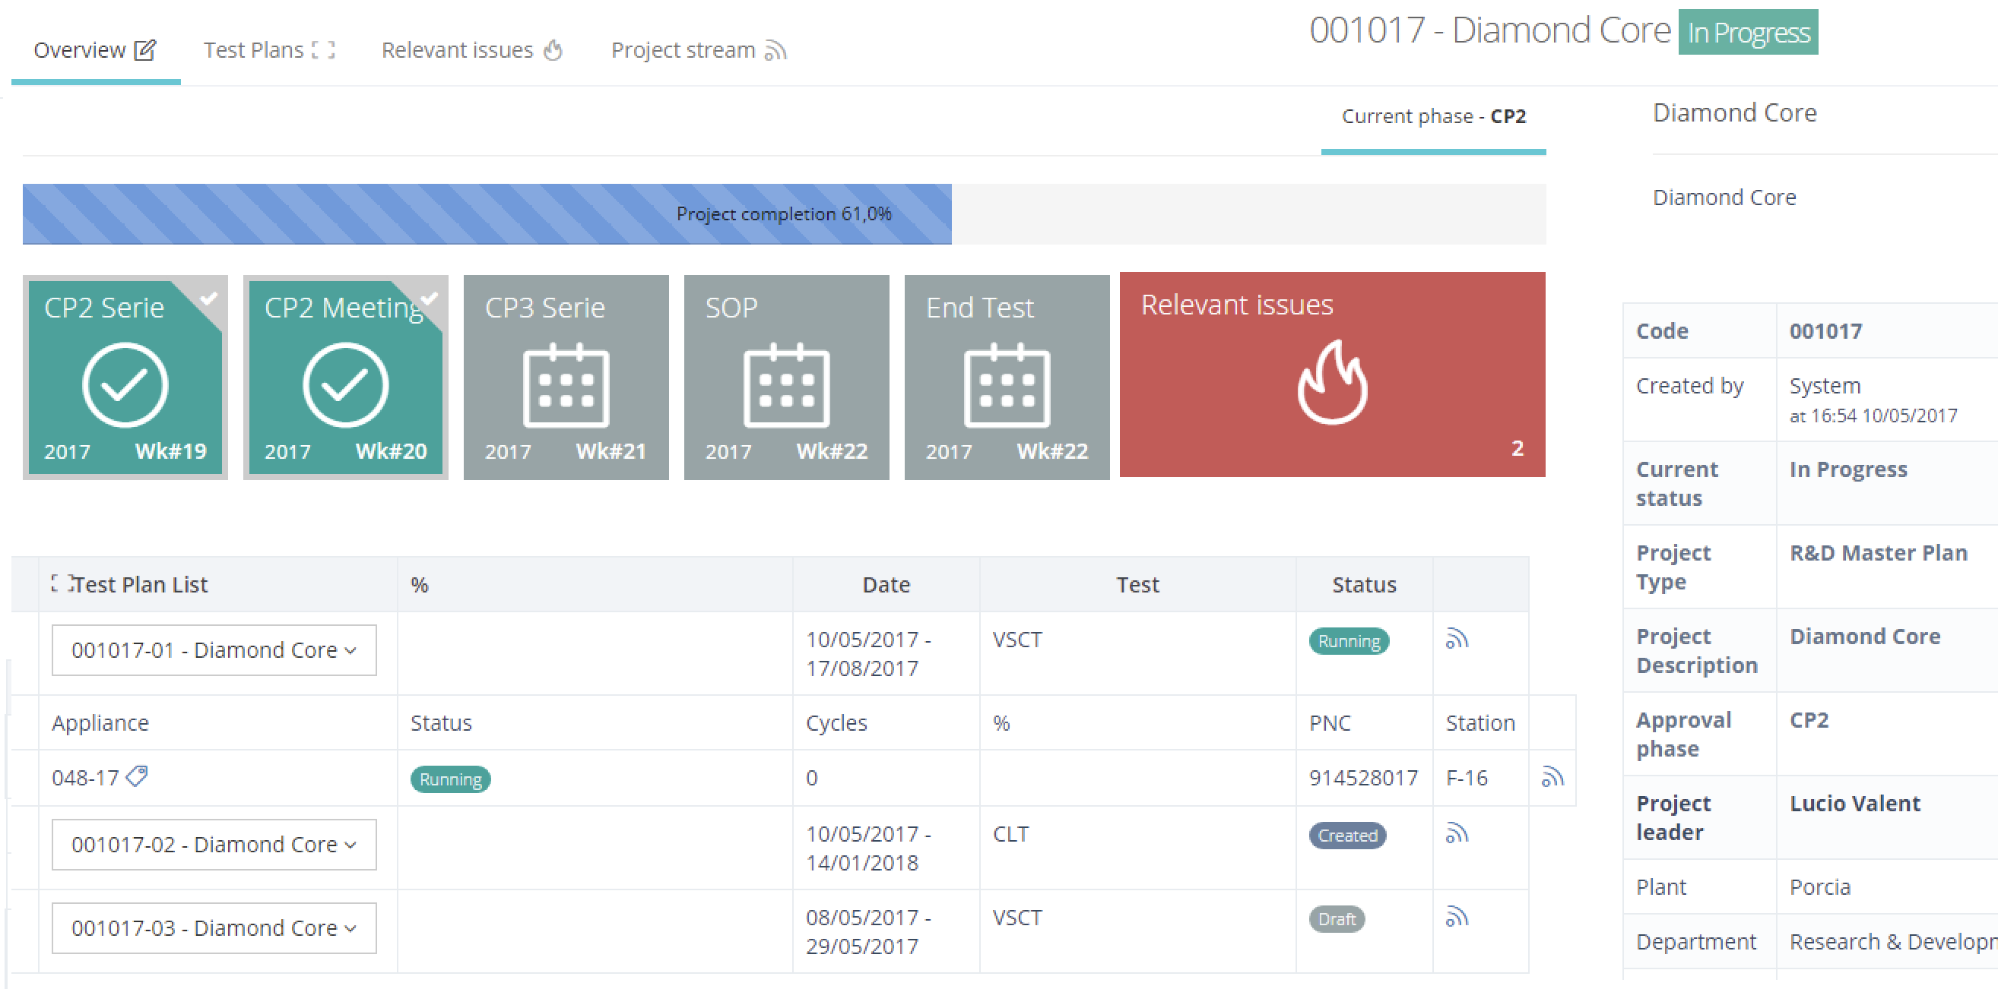Click the stream icon for 001017-02 plan
1998x989 pixels.
coord(1457,834)
